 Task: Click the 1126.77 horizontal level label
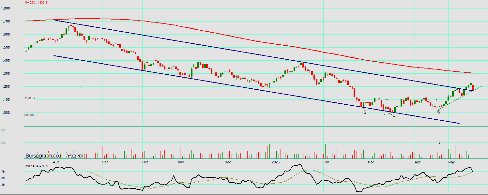coord(30,98)
